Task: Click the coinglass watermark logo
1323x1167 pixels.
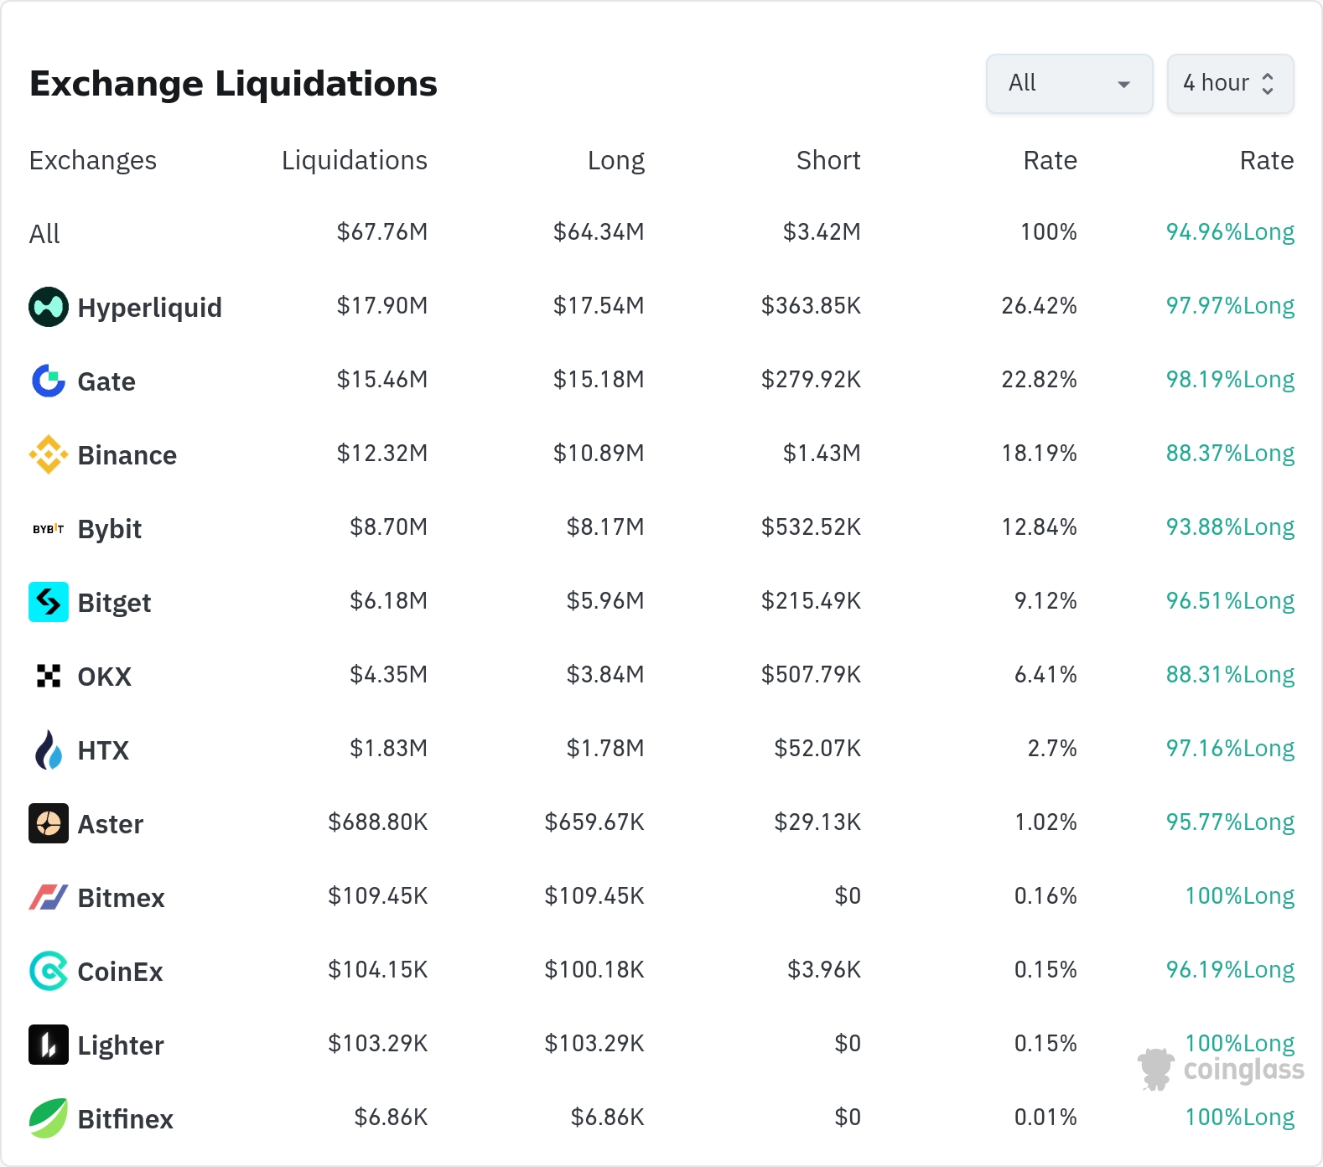Action: pyautogui.click(x=1222, y=1070)
